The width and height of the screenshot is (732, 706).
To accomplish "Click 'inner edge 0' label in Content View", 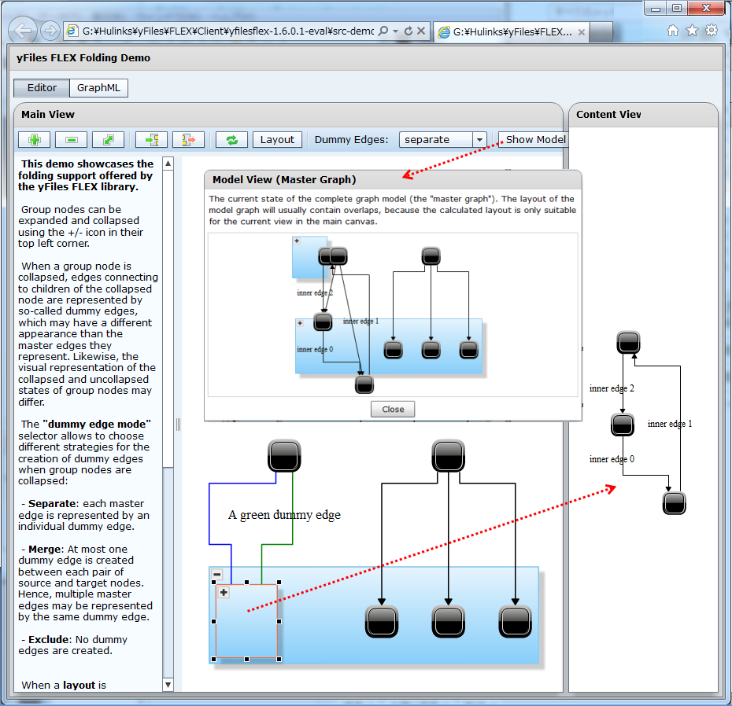I will [x=612, y=459].
